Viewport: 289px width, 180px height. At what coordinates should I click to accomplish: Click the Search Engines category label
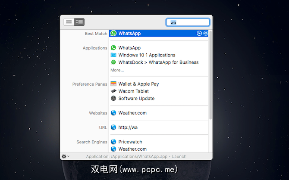tap(91, 142)
